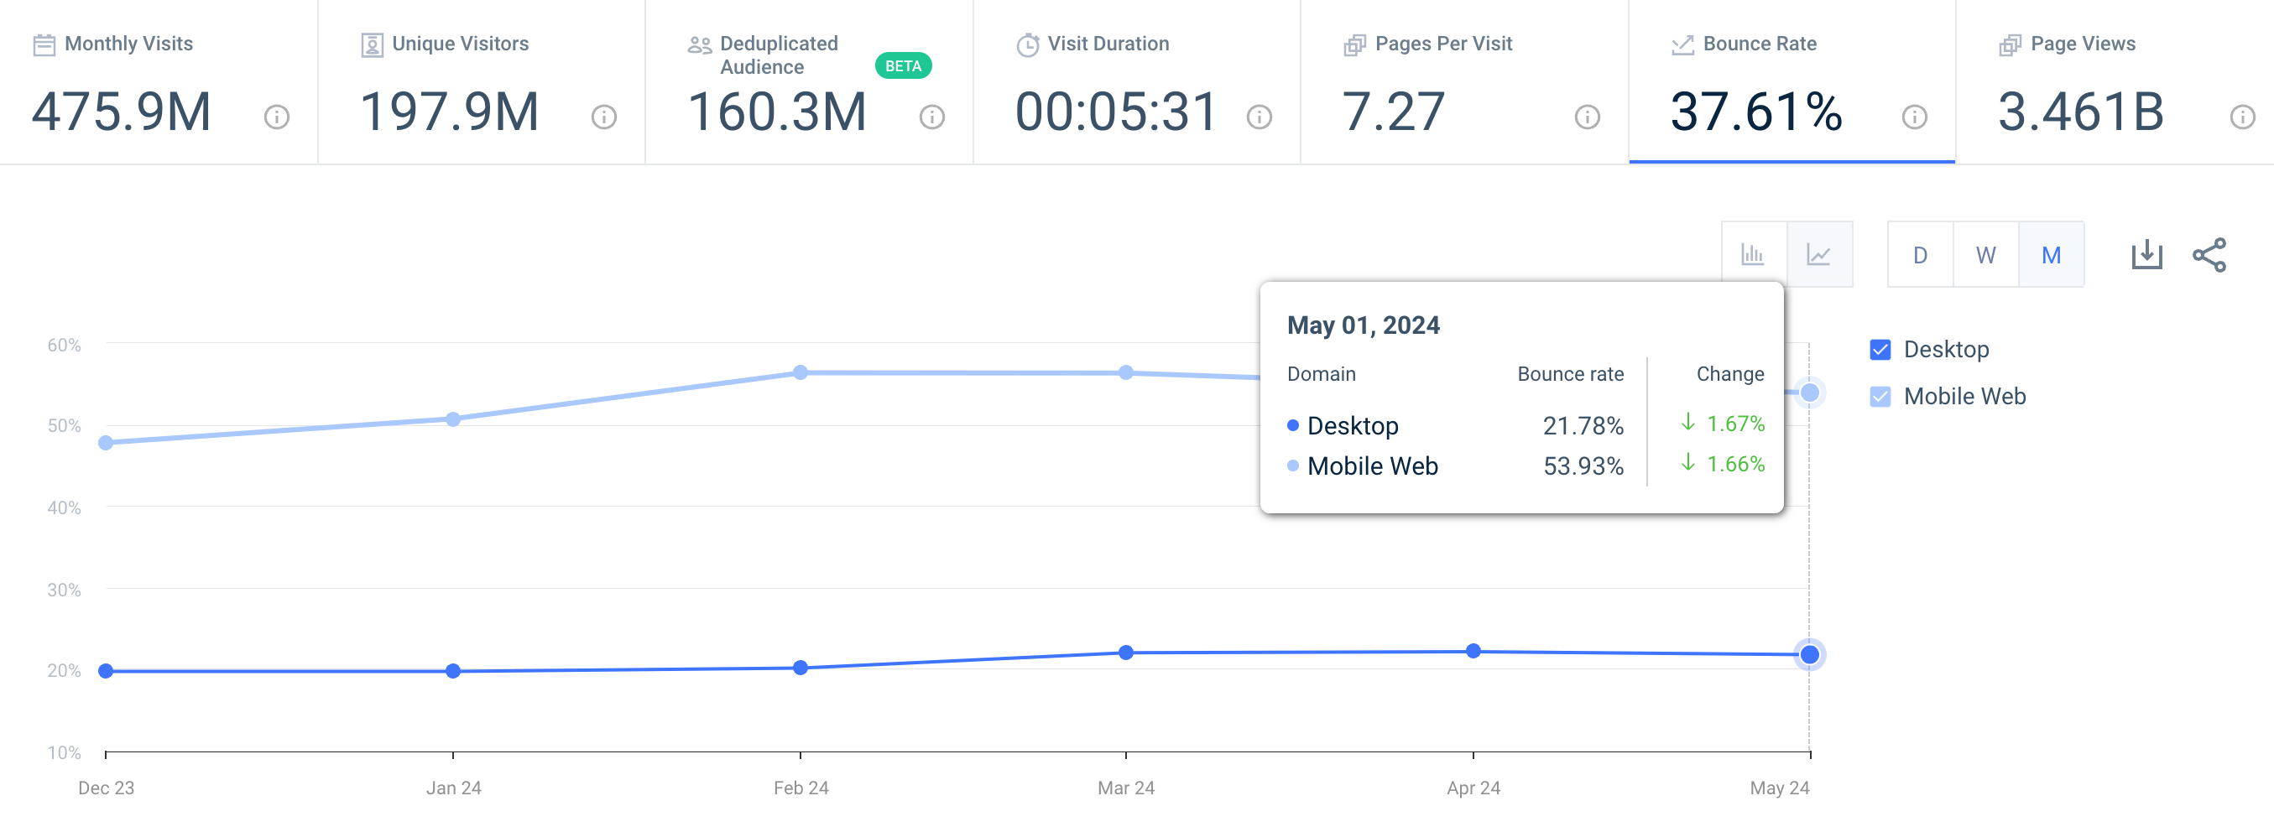Select the line chart view icon
2274x827 pixels.
pos(1820,254)
